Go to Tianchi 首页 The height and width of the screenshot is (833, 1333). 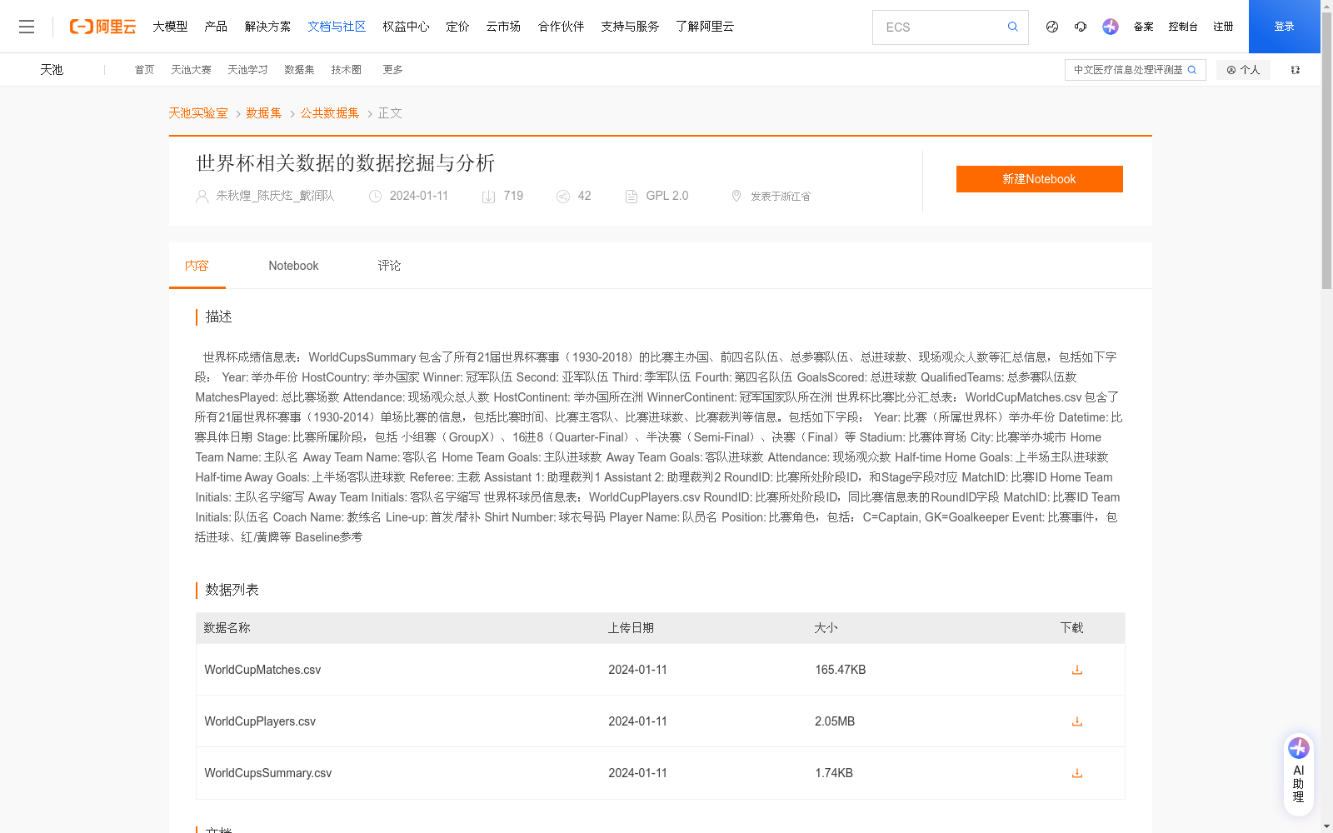tap(144, 70)
